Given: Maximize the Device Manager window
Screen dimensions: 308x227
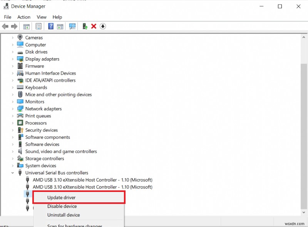Looking at the screenshot, I should coord(280,6).
